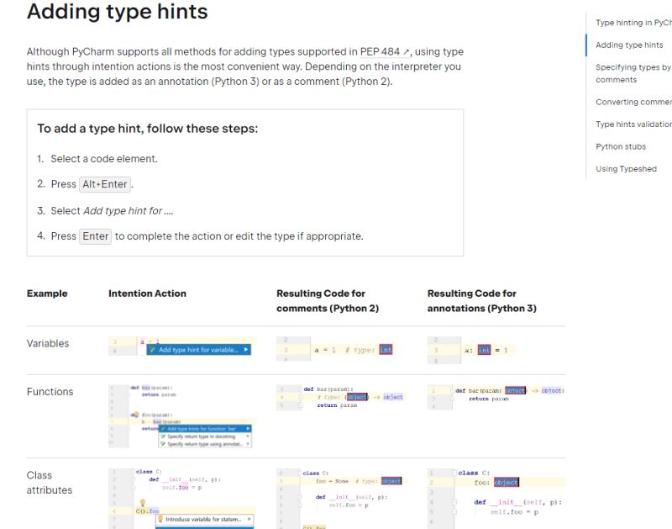This screenshot has height=529, width=672.
Task: Select "Specify return type in docstring" menu entry
Action: (202, 437)
